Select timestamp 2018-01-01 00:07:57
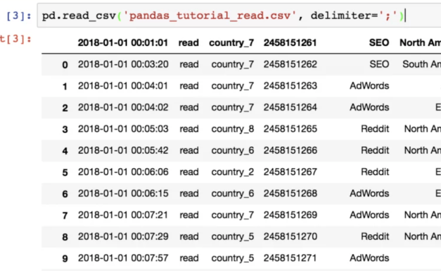The height and width of the screenshot is (271, 441). [123, 258]
